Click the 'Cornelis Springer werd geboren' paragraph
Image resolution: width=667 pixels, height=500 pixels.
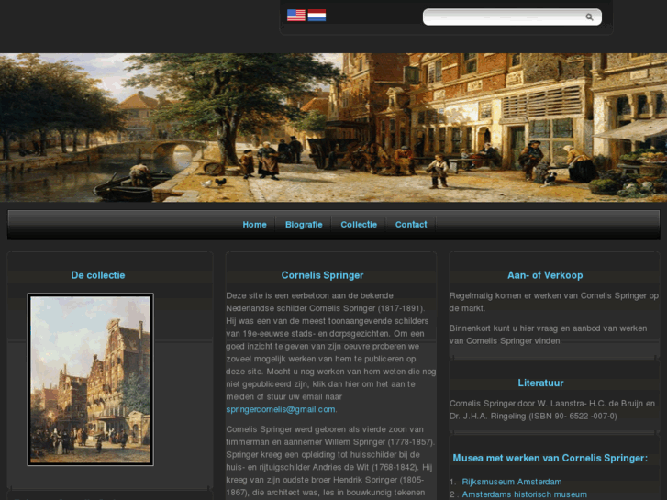click(x=331, y=461)
